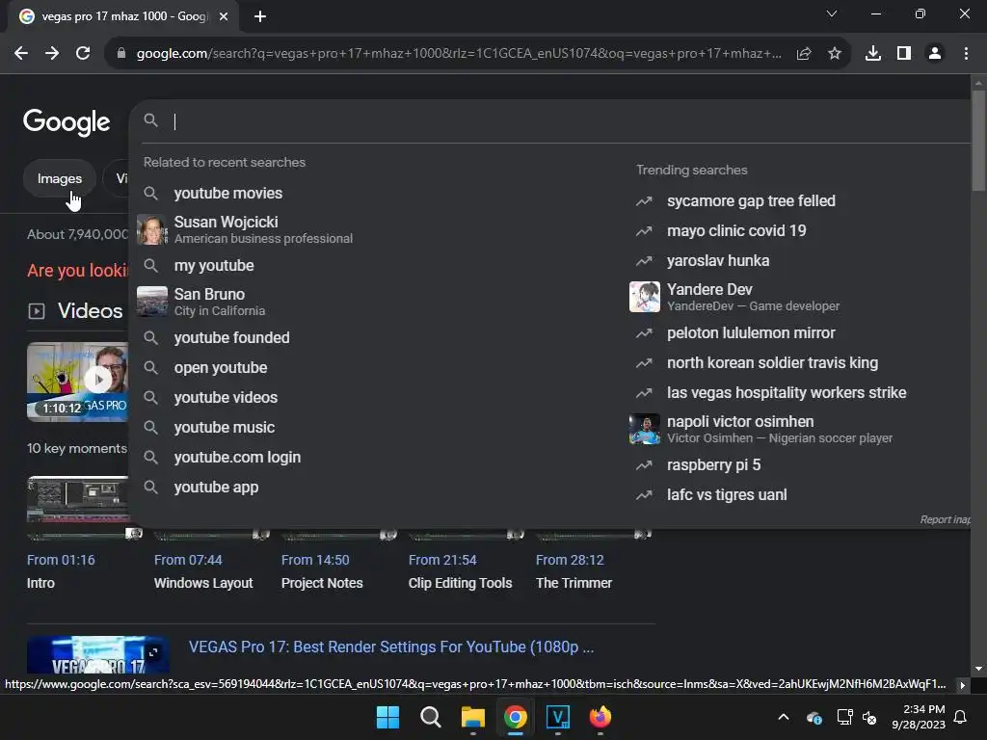
Task: Reload the current page
Action: point(83,54)
